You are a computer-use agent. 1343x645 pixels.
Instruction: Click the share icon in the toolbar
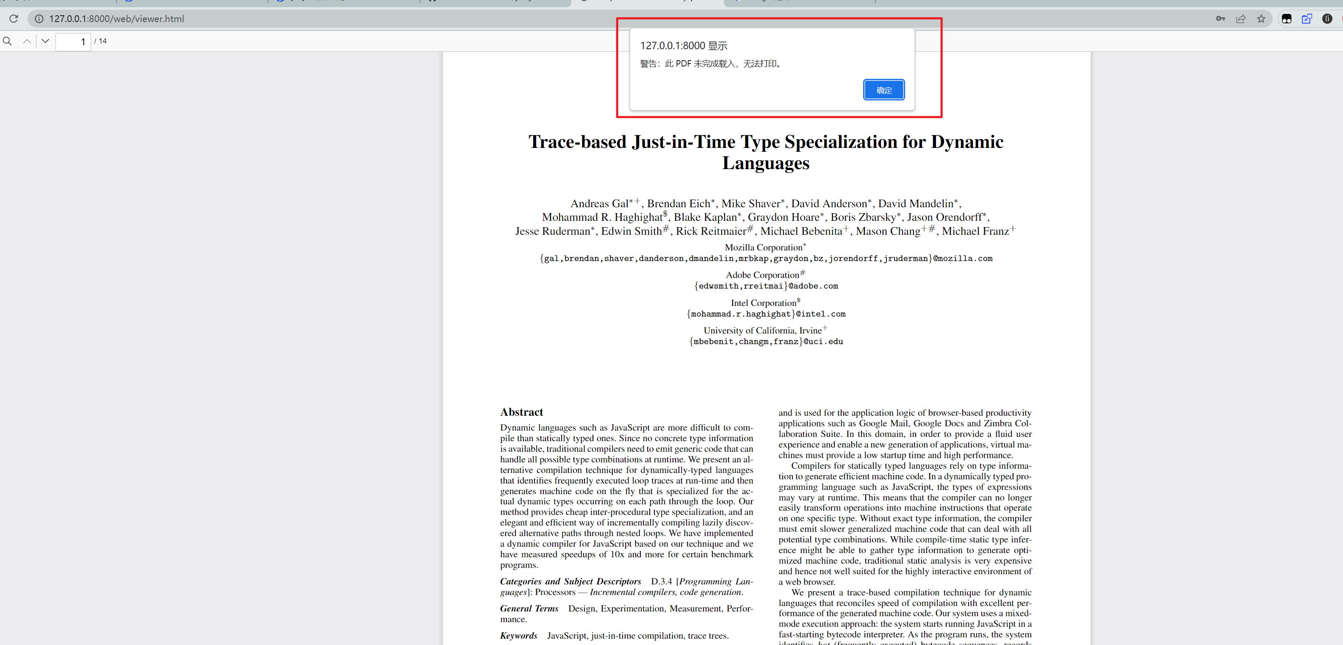click(1241, 19)
